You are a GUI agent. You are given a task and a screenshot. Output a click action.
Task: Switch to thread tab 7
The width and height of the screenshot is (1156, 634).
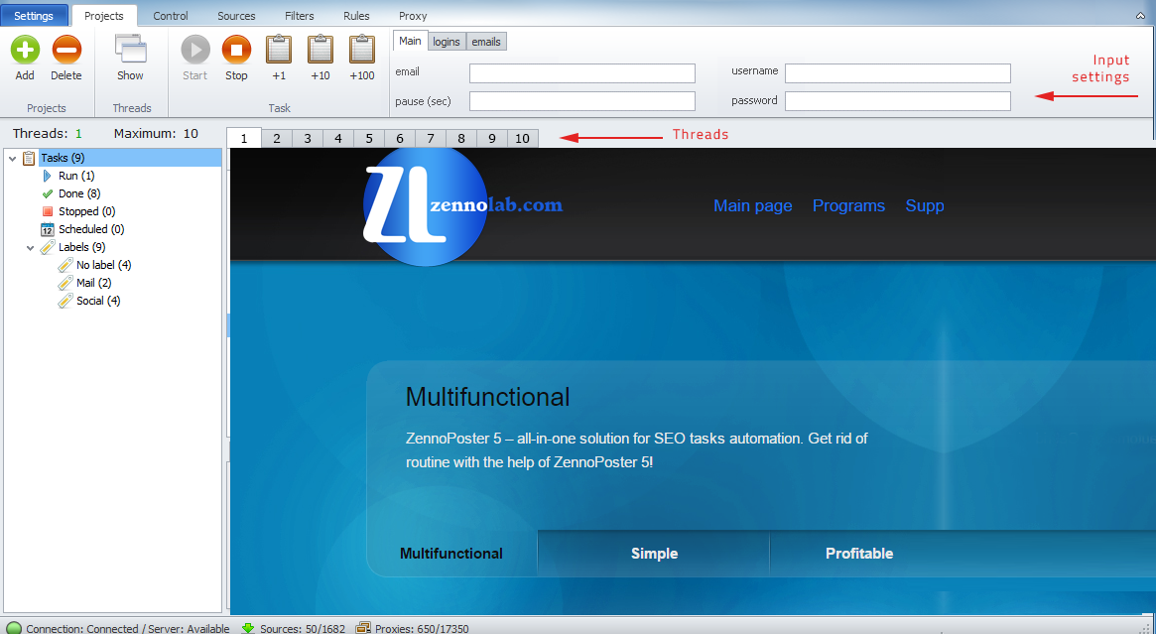(x=431, y=139)
